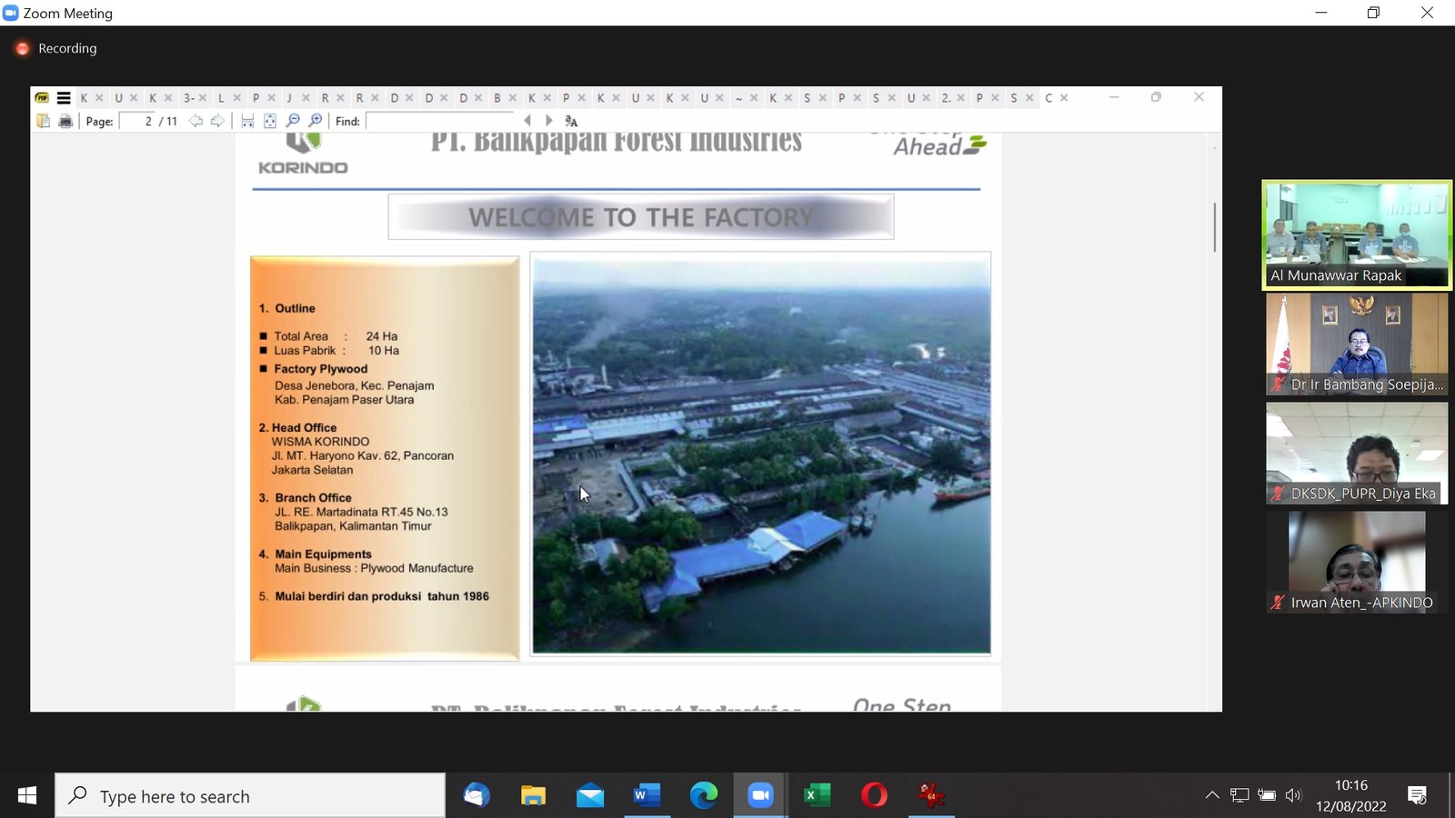
Task: Click the red Recording indicator
Action: [23, 48]
